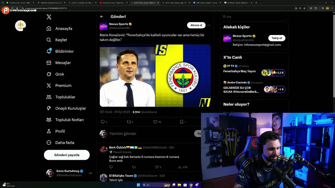Reply to Berk Öztürk's comment
Viewport: 335px width, 188px height.
click(x=111, y=167)
